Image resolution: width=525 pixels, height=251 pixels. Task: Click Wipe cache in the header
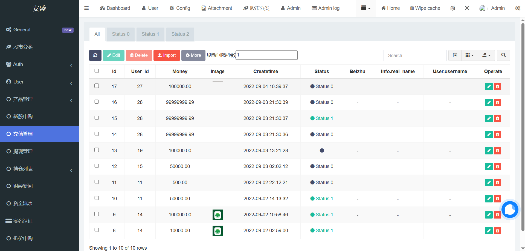coord(425,8)
